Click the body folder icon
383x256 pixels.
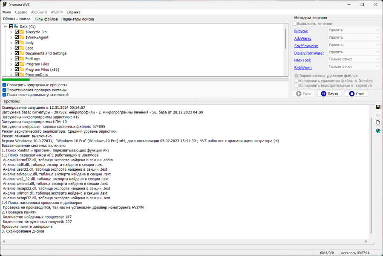pos(22,43)
